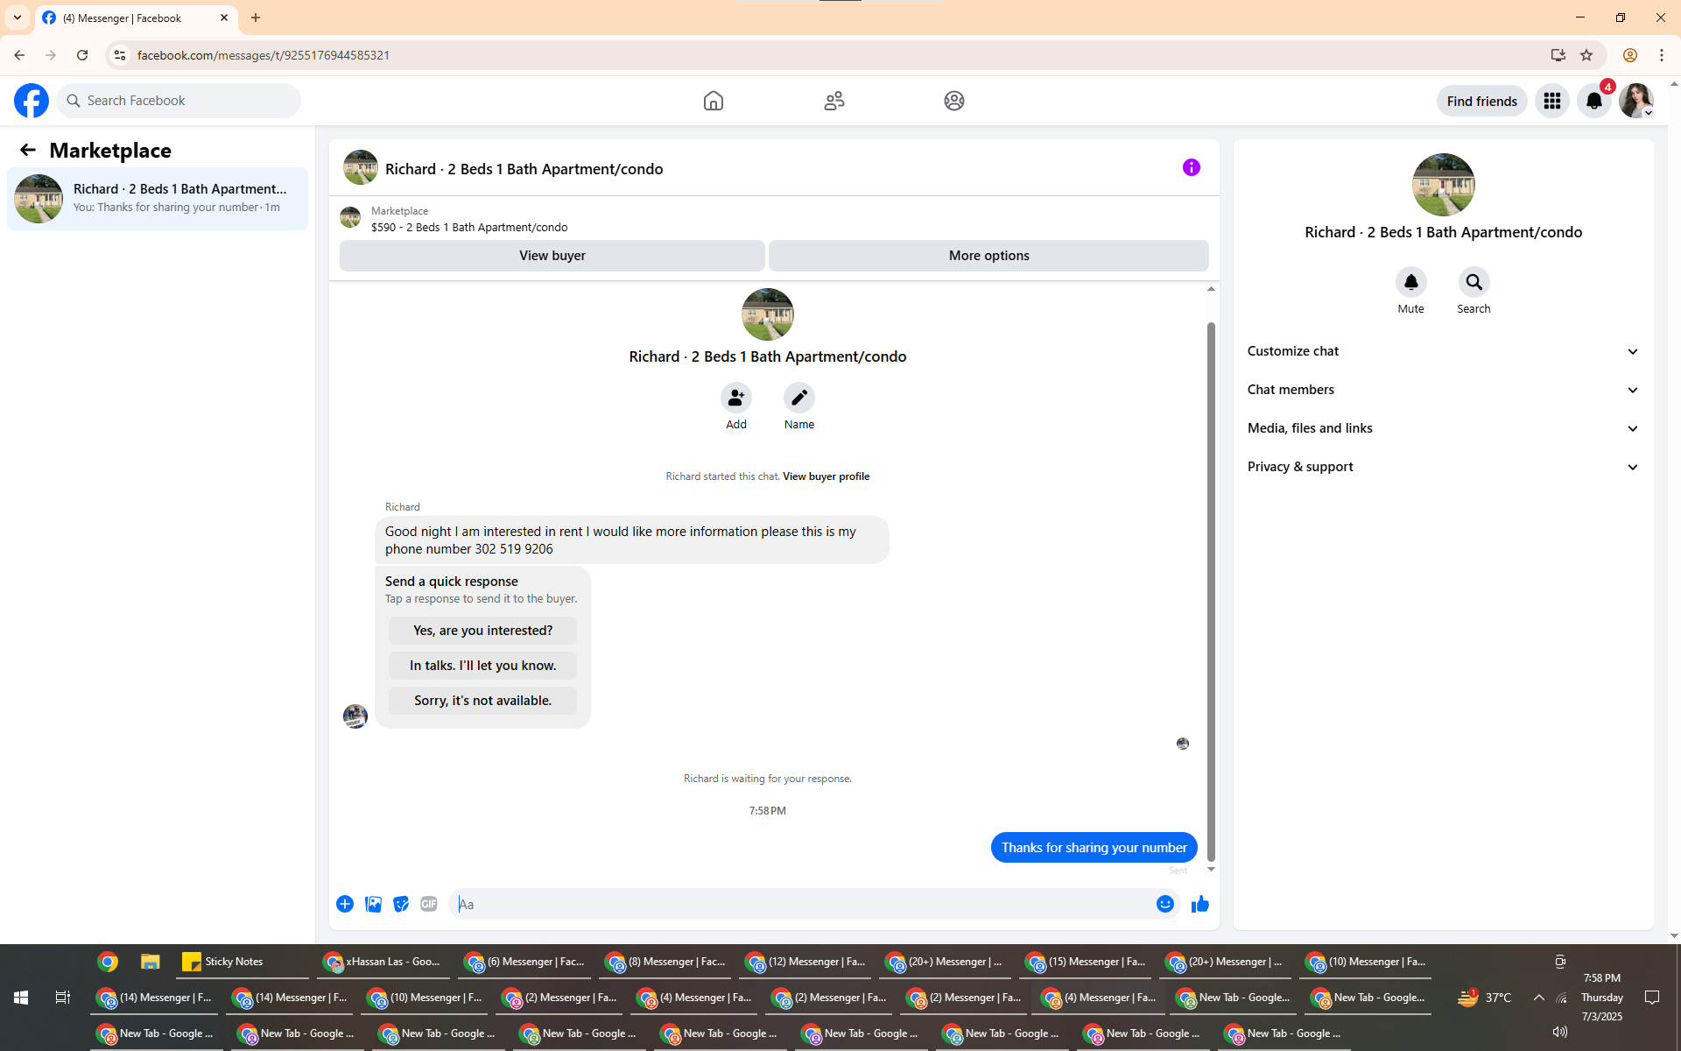Viewport: 1681px width, 1051px height.
Task: Attach a photo using the image icon
Action: click(x=373, y=904)
